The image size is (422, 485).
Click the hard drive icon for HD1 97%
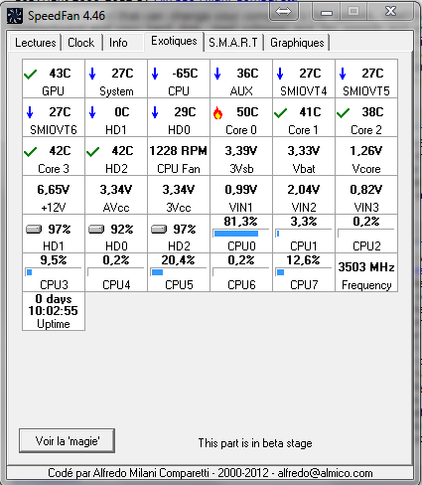[34, 230]
